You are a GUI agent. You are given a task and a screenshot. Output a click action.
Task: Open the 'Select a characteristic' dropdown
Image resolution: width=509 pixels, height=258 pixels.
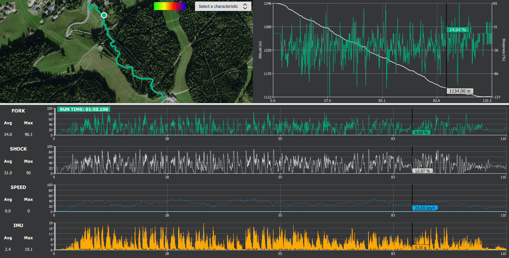click(223, 6)
